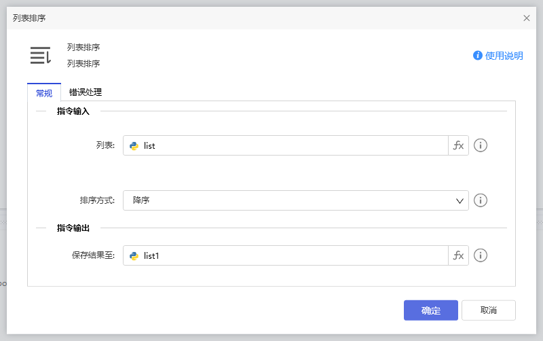Click the 保存结果至 field containing list1

[292, 255]
